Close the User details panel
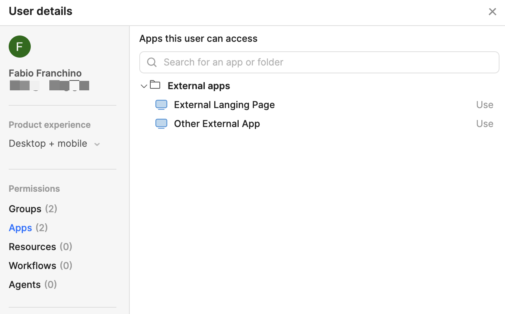 click(492, 12)
